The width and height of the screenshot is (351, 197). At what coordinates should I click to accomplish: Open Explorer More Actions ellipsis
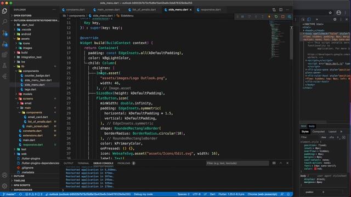click(x=54, y=10)
